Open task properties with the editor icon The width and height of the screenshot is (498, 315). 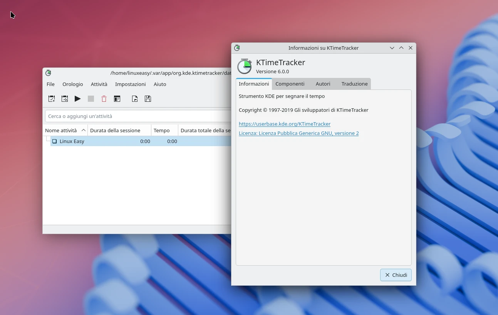pos(117,99)
